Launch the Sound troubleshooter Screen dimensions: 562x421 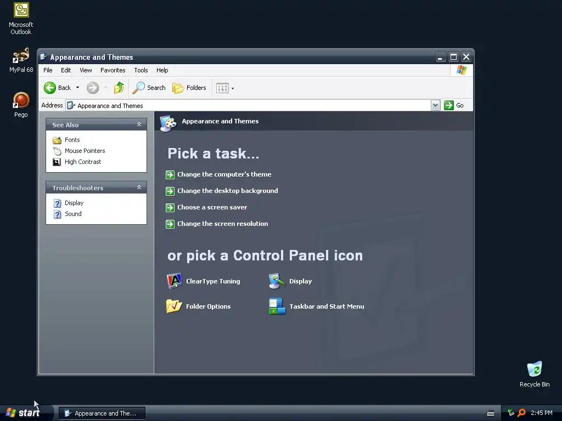(x=73, y=214)
